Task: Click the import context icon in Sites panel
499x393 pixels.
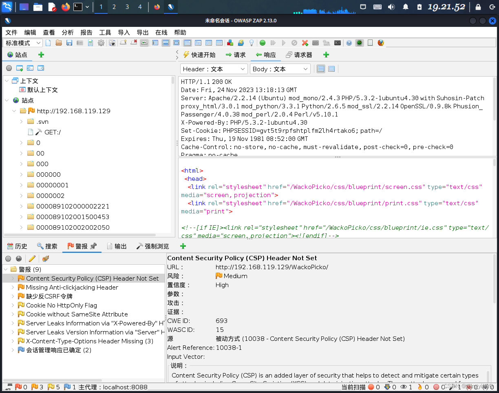Action: [30, 68]
